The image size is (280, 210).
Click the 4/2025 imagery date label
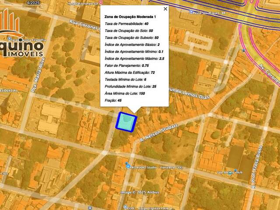tap(33, 3)
